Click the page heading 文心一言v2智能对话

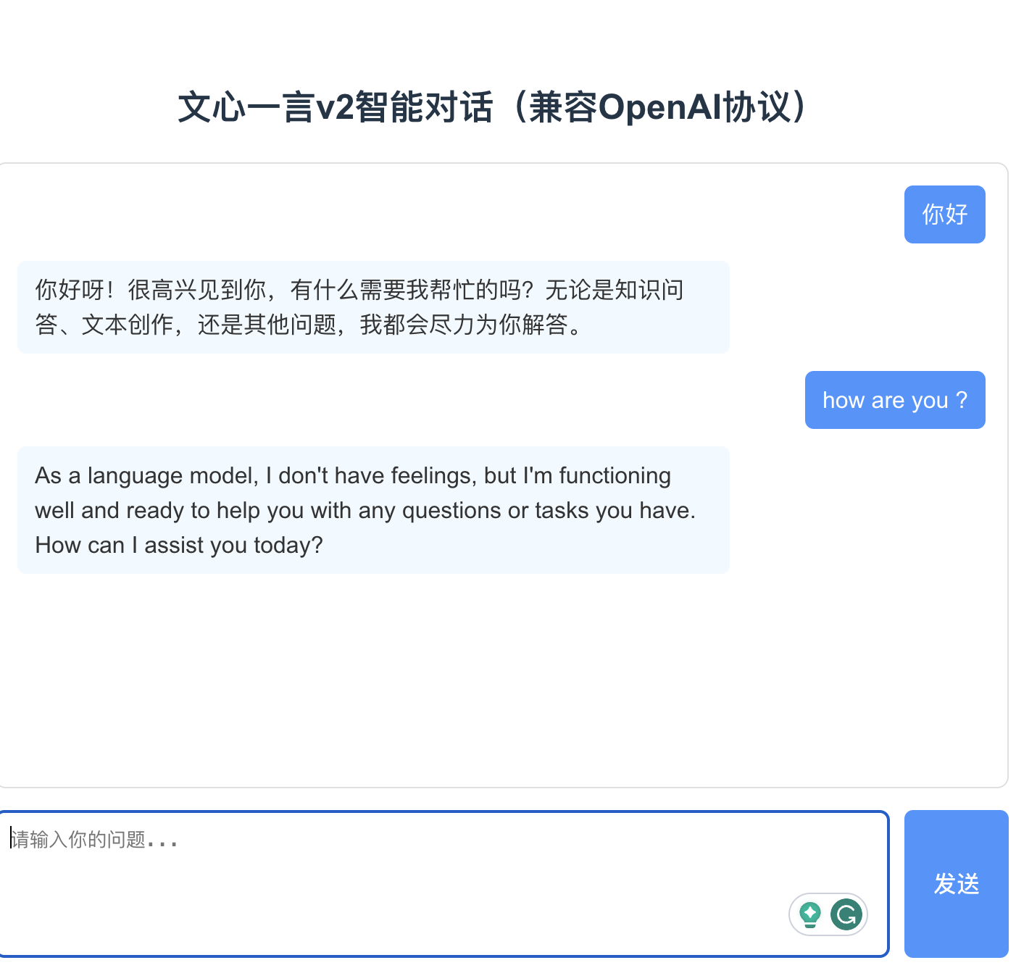[x=335, y=107]
